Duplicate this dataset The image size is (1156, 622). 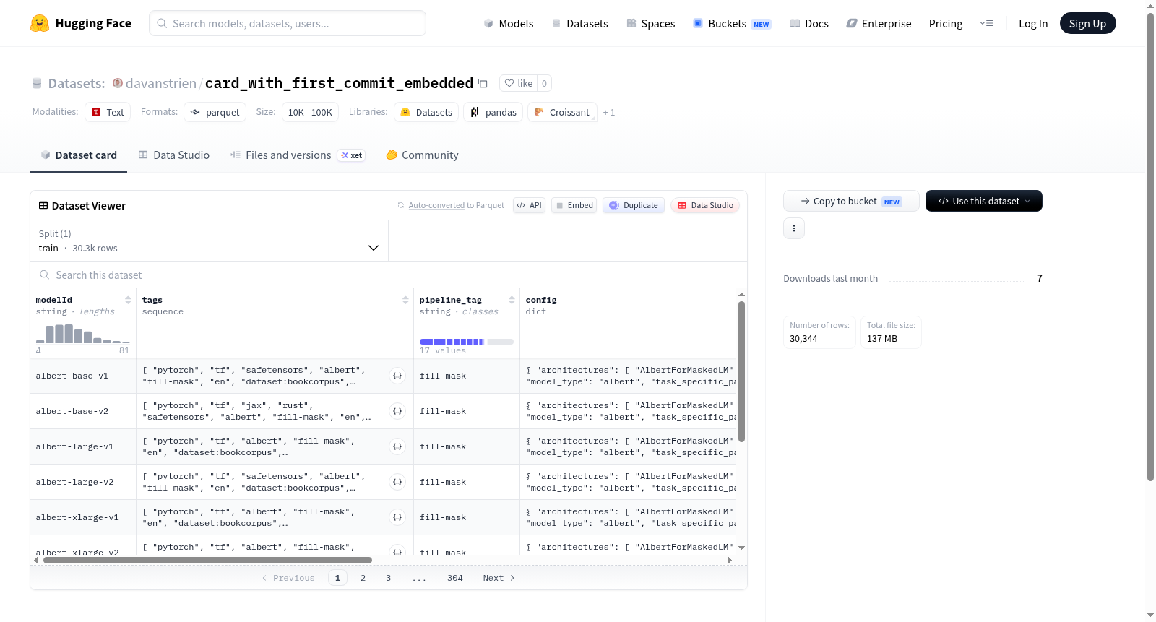point(634,205)
